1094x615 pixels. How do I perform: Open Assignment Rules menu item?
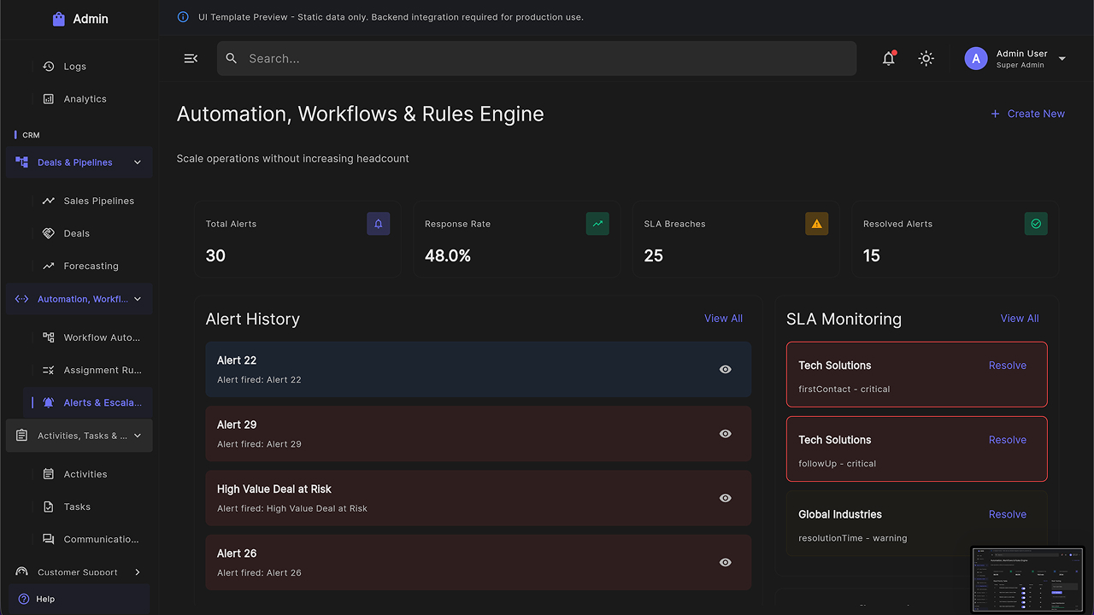tap(89, 370)
